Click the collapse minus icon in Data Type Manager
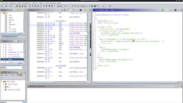183x103 pixels. (2, 78)
